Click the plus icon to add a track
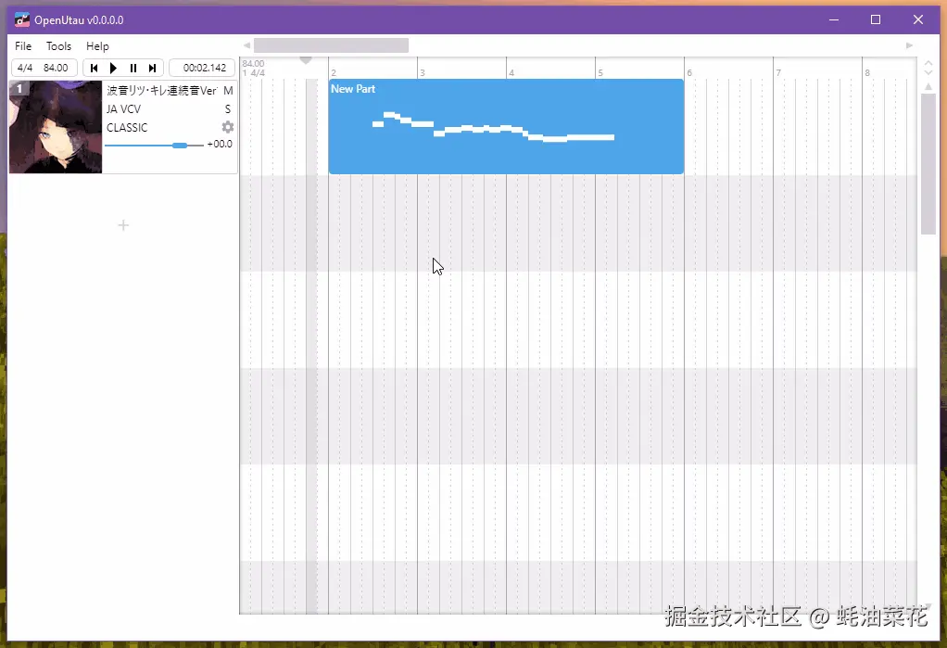947x648 pixels. pos(122,224)
